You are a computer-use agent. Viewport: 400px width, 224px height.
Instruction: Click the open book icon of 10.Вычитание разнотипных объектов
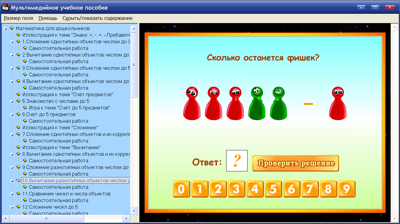[x=18, y=180]
